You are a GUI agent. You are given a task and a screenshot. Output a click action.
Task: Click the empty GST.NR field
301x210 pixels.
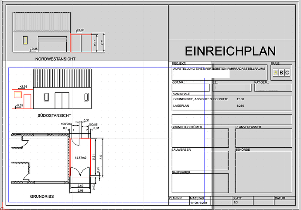[x=190, y=88]
